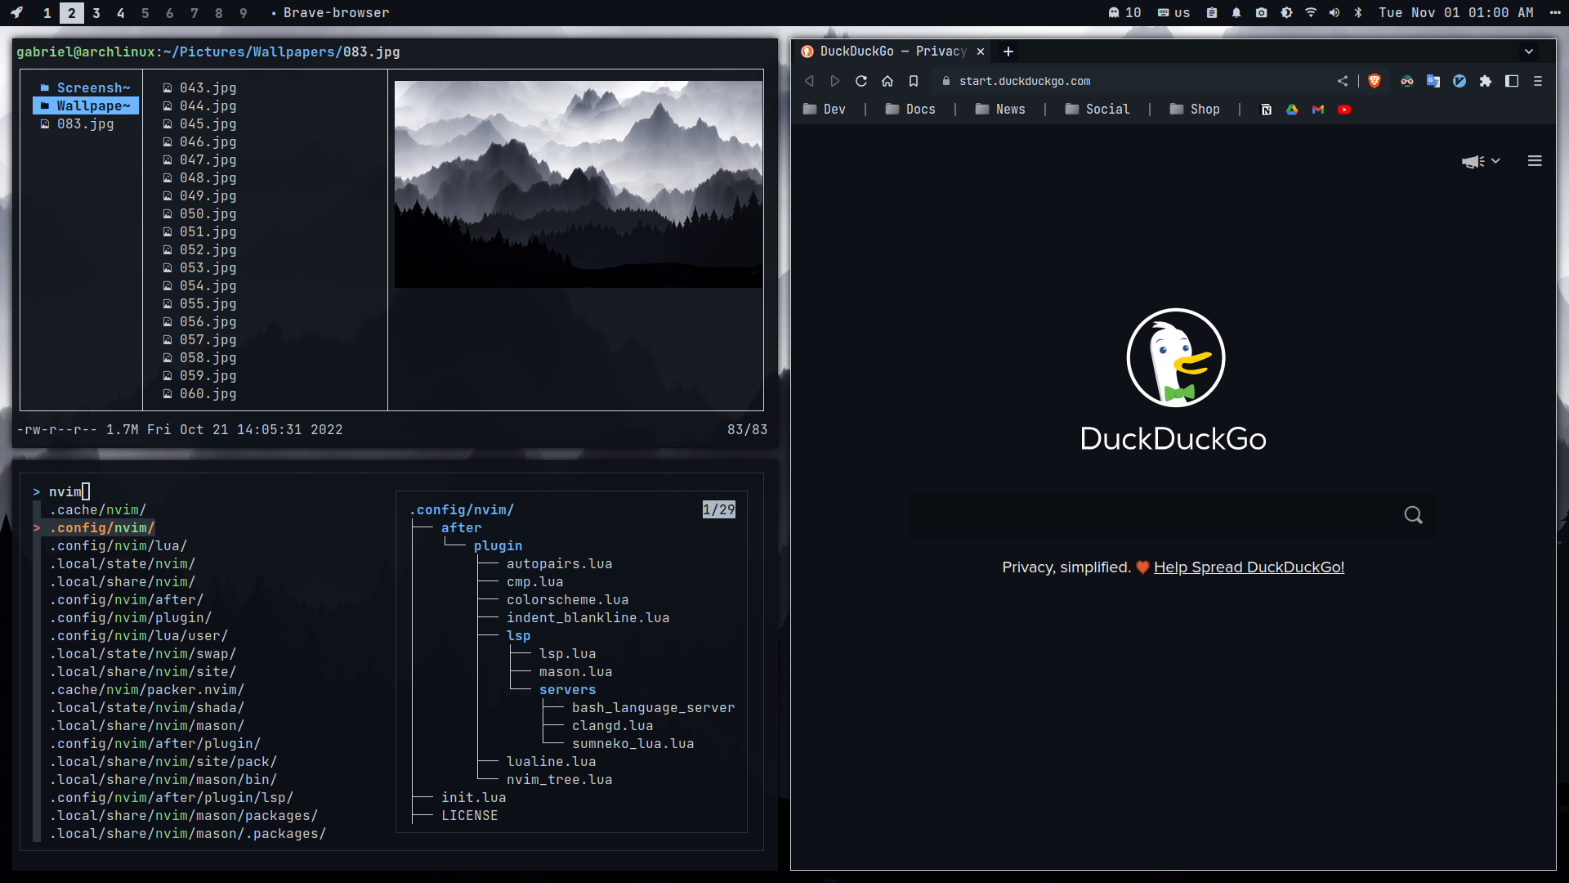Open the extensions puzzle icon

click(1486, 81)
